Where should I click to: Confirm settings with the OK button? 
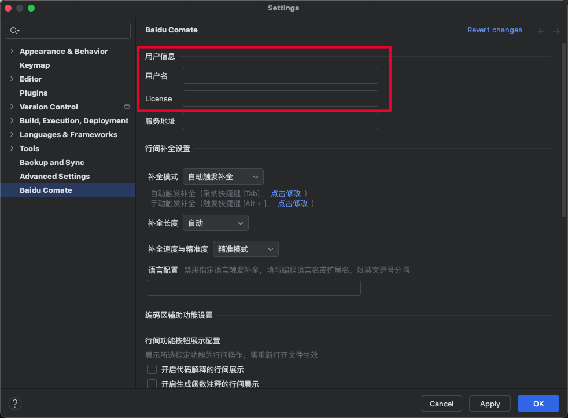click(539, 404)
